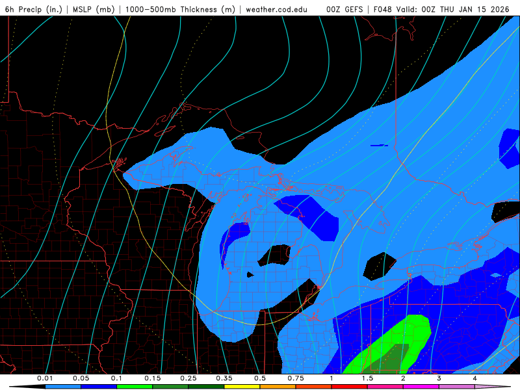
Task: Click the pale violet arrow above 4 inches
Action: click(x=493, y=387)
